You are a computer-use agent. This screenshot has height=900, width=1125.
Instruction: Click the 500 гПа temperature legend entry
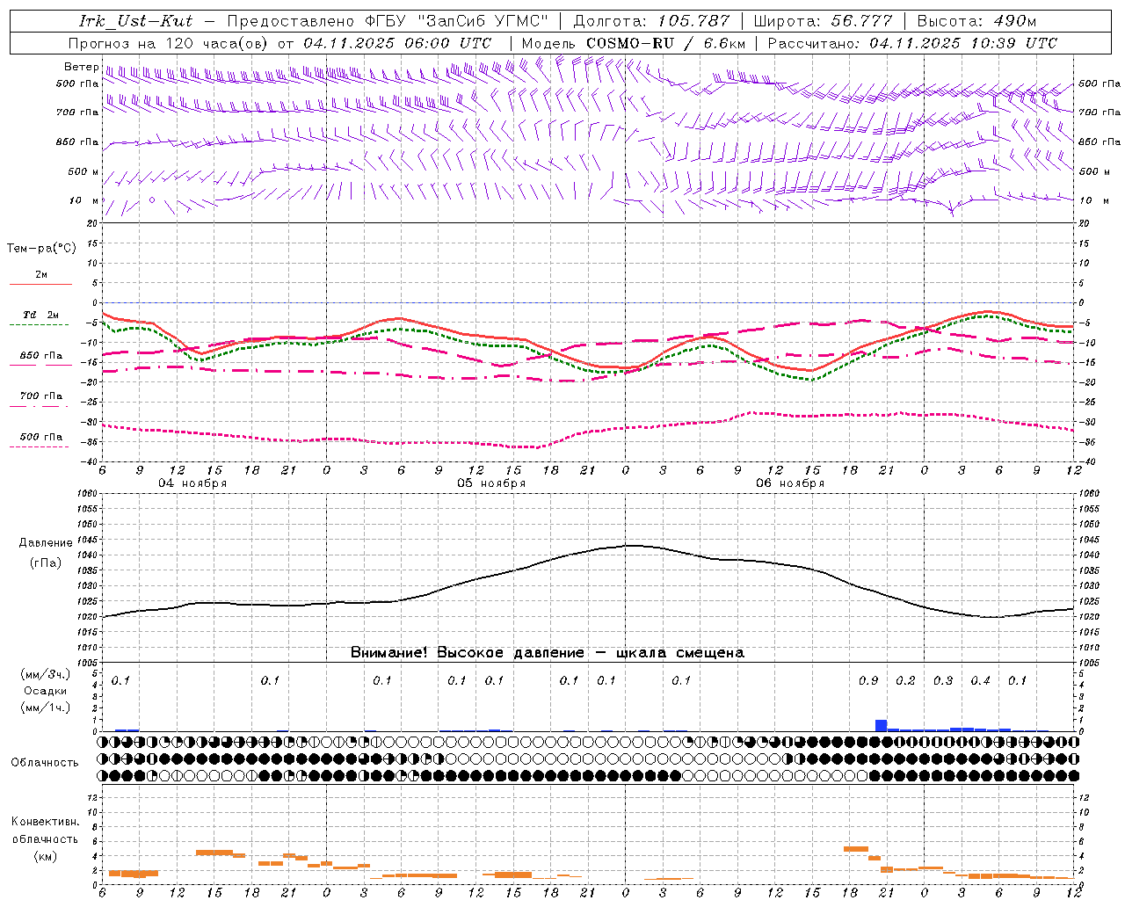(x=41, y=437)
